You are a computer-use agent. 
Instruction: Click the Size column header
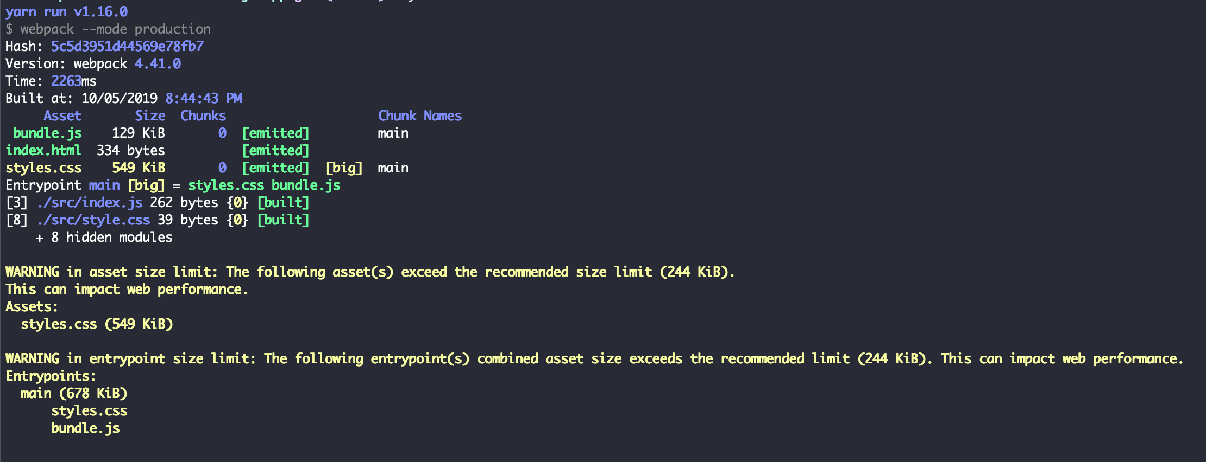tap(150, 116)
